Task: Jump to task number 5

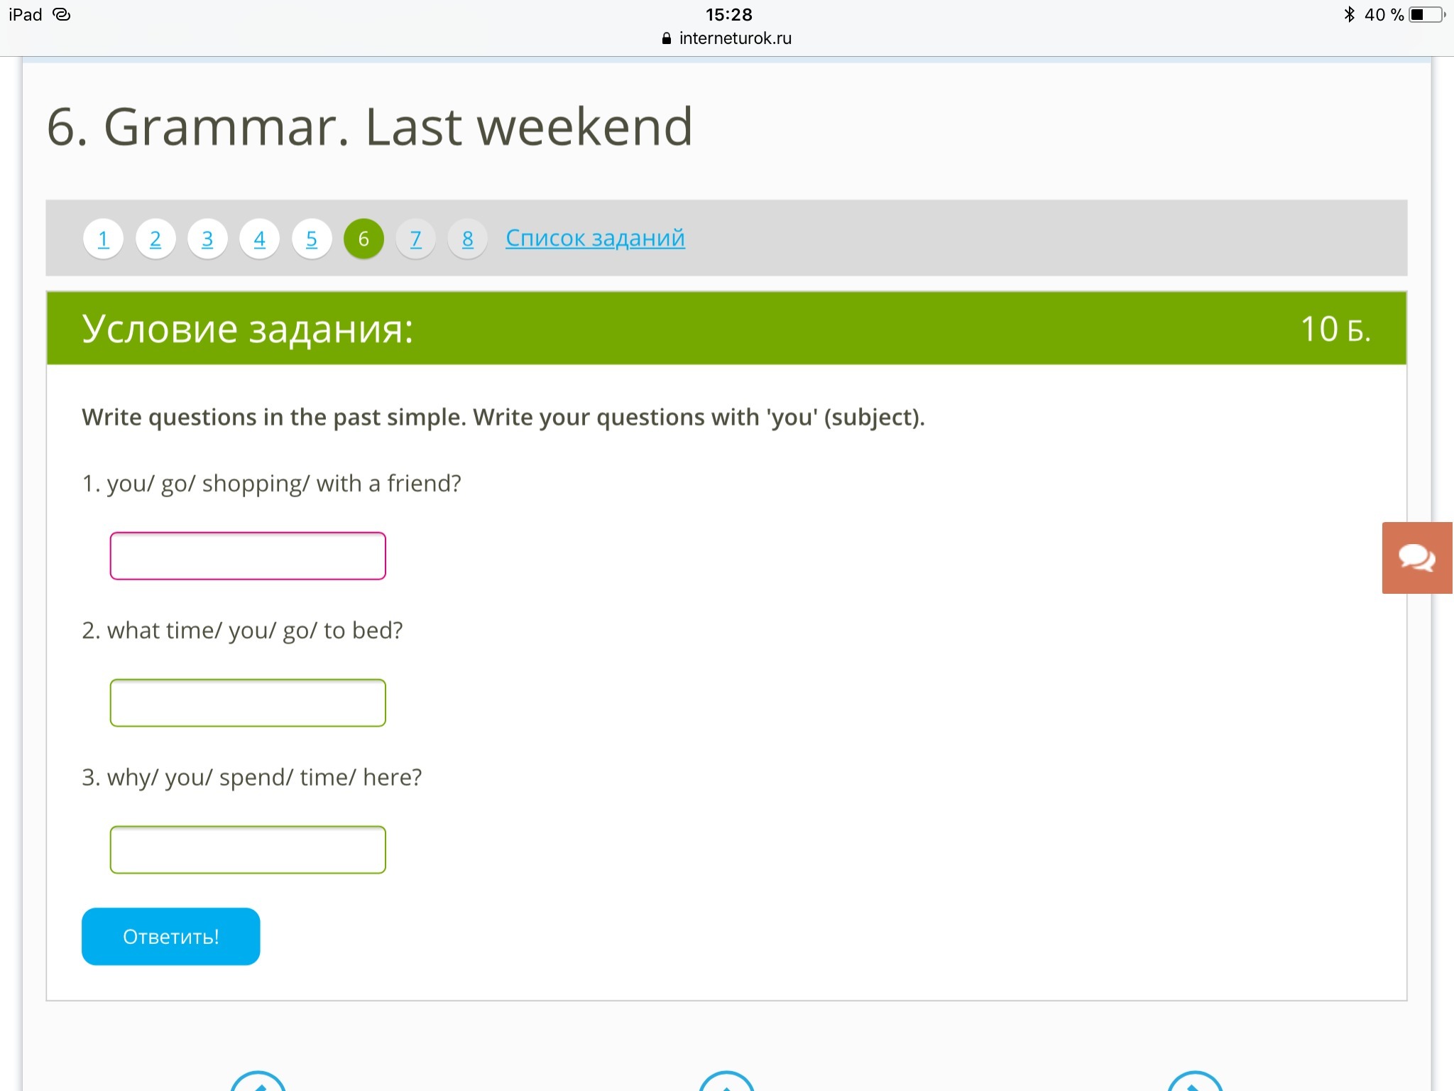Action: pyautogui.click(x=312, y=239)
